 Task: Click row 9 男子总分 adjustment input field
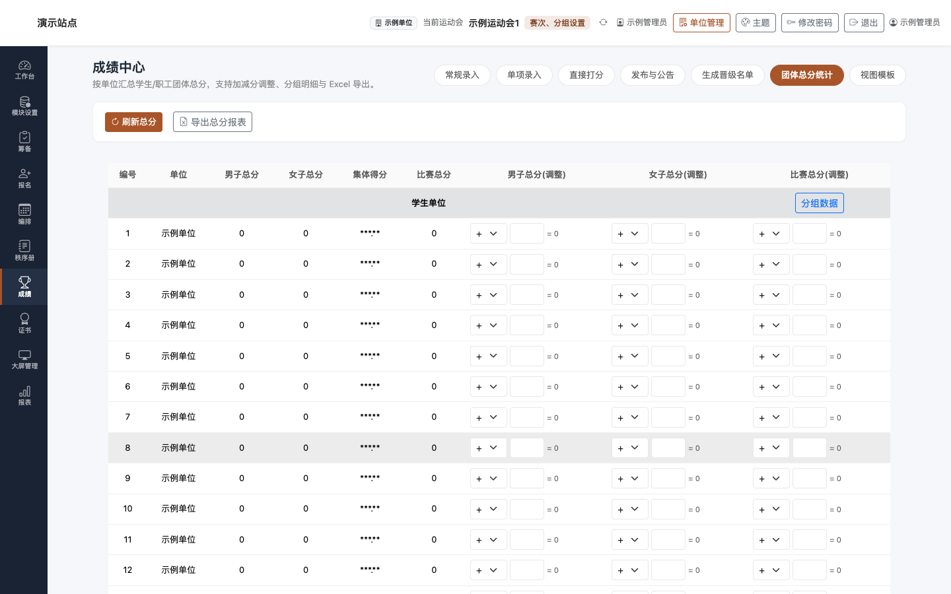527,478
